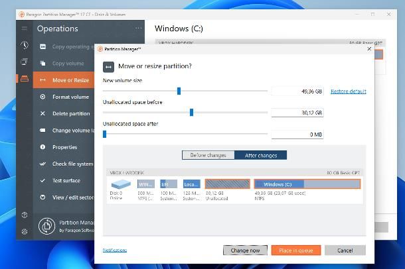Open the hamburger menu in sidebar
Screen dimensions: 405x269
tap(25, 28)
